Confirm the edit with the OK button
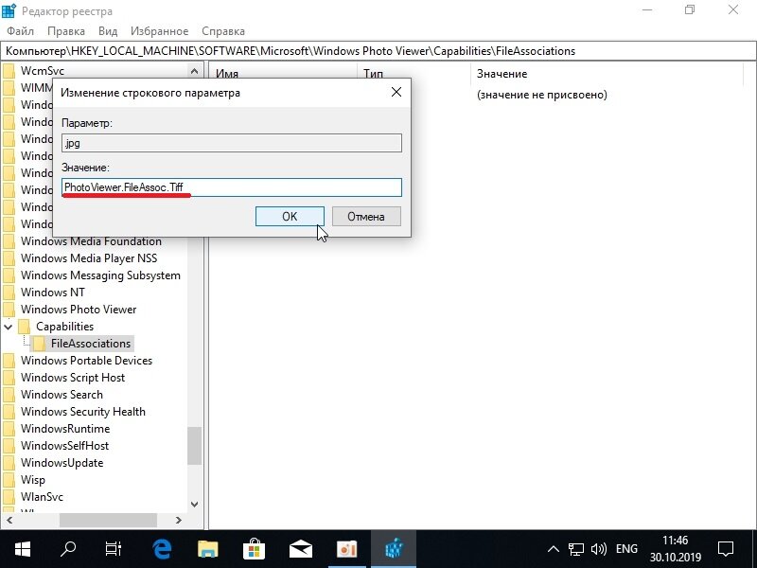 (x=290, y=217)
